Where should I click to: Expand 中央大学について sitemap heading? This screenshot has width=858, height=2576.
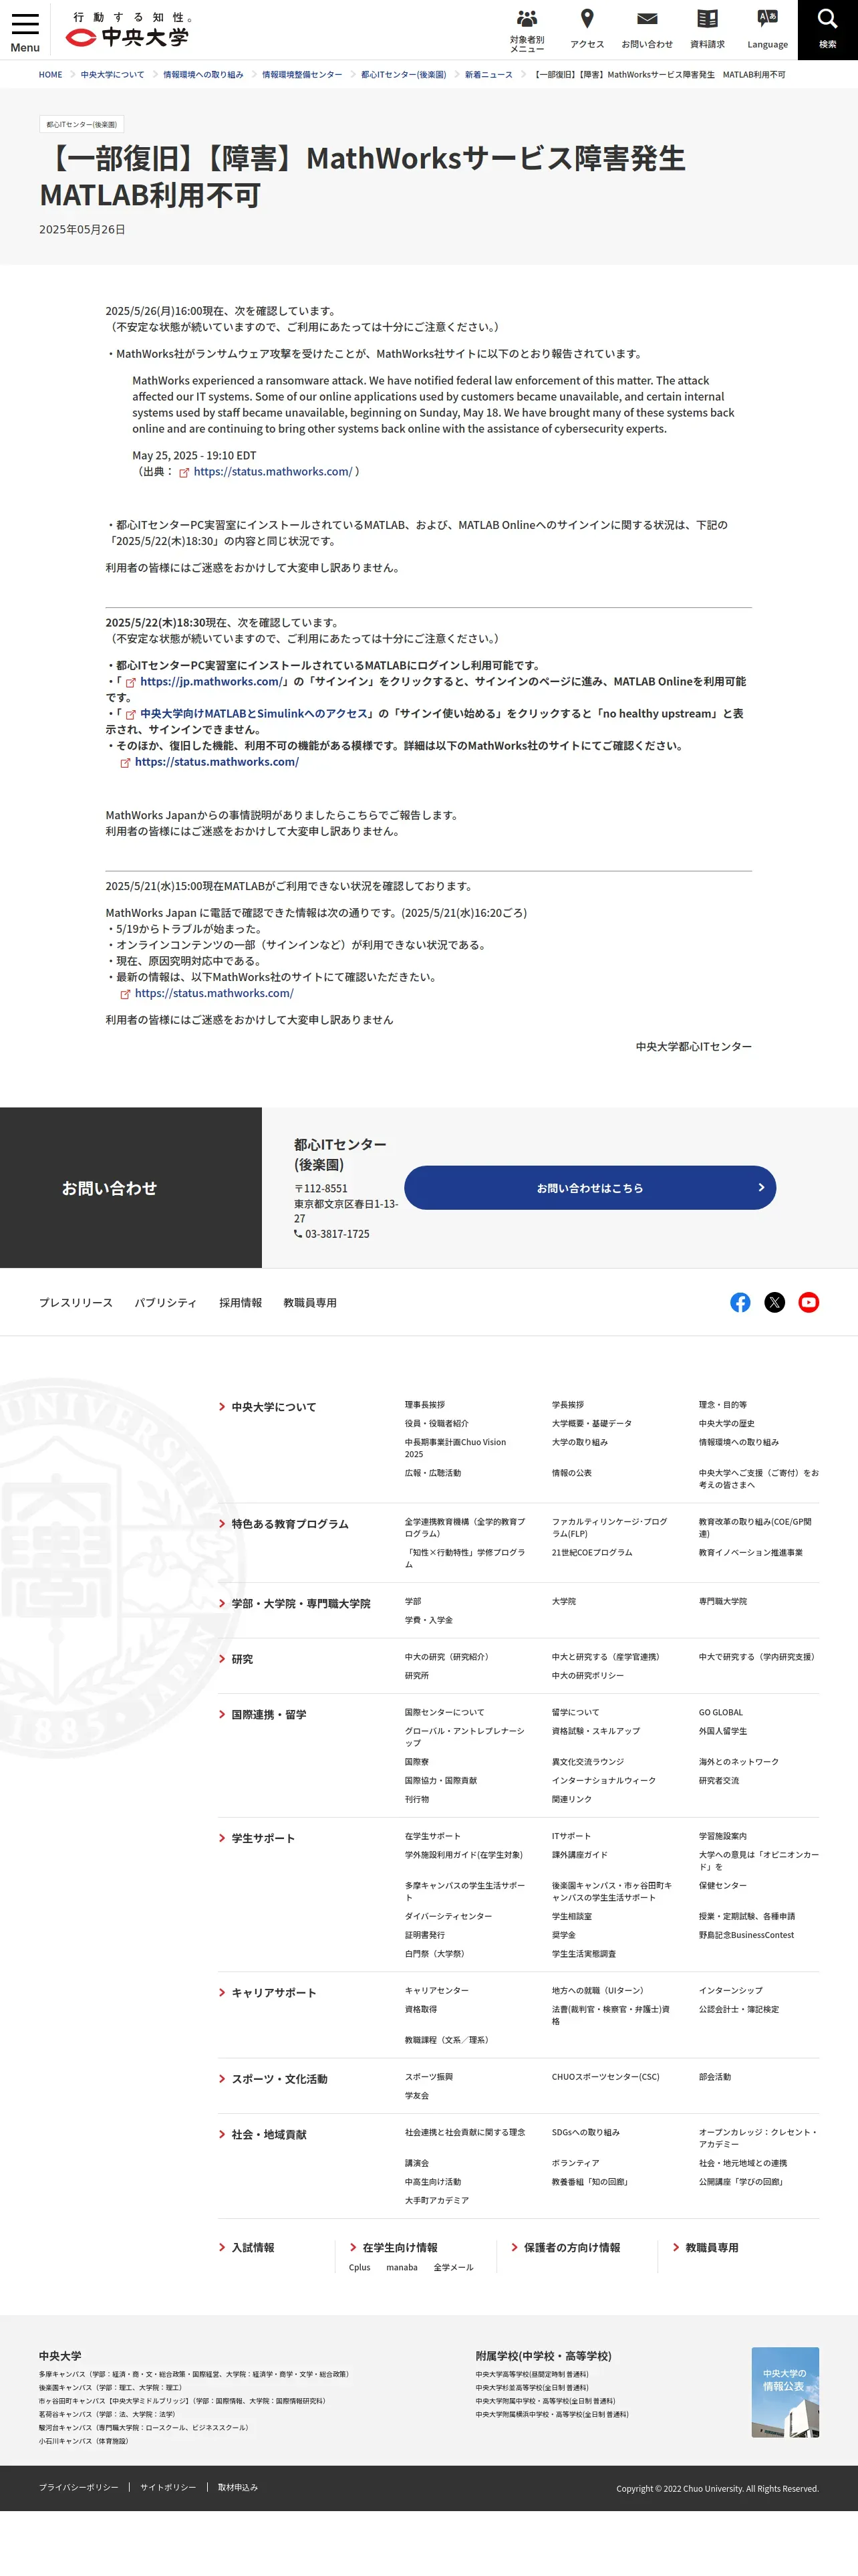tap(274, 1407)
